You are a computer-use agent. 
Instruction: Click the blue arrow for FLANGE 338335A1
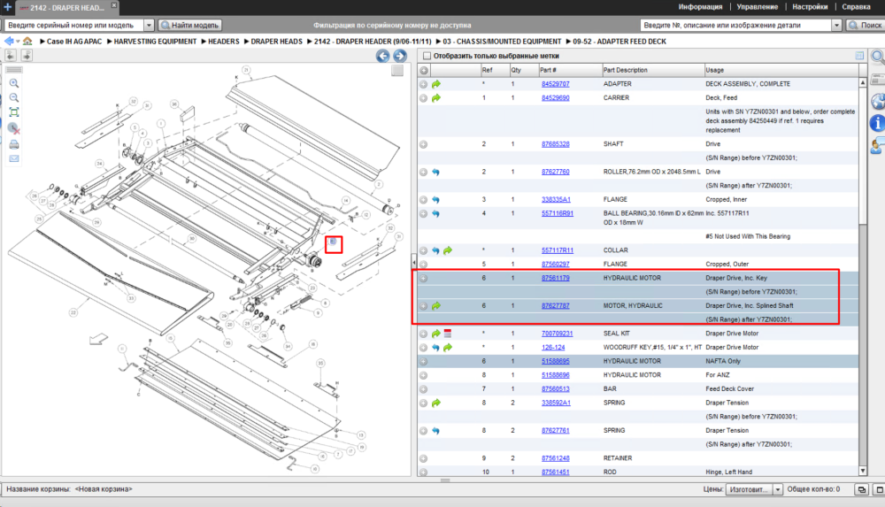(x=435, y=200)
